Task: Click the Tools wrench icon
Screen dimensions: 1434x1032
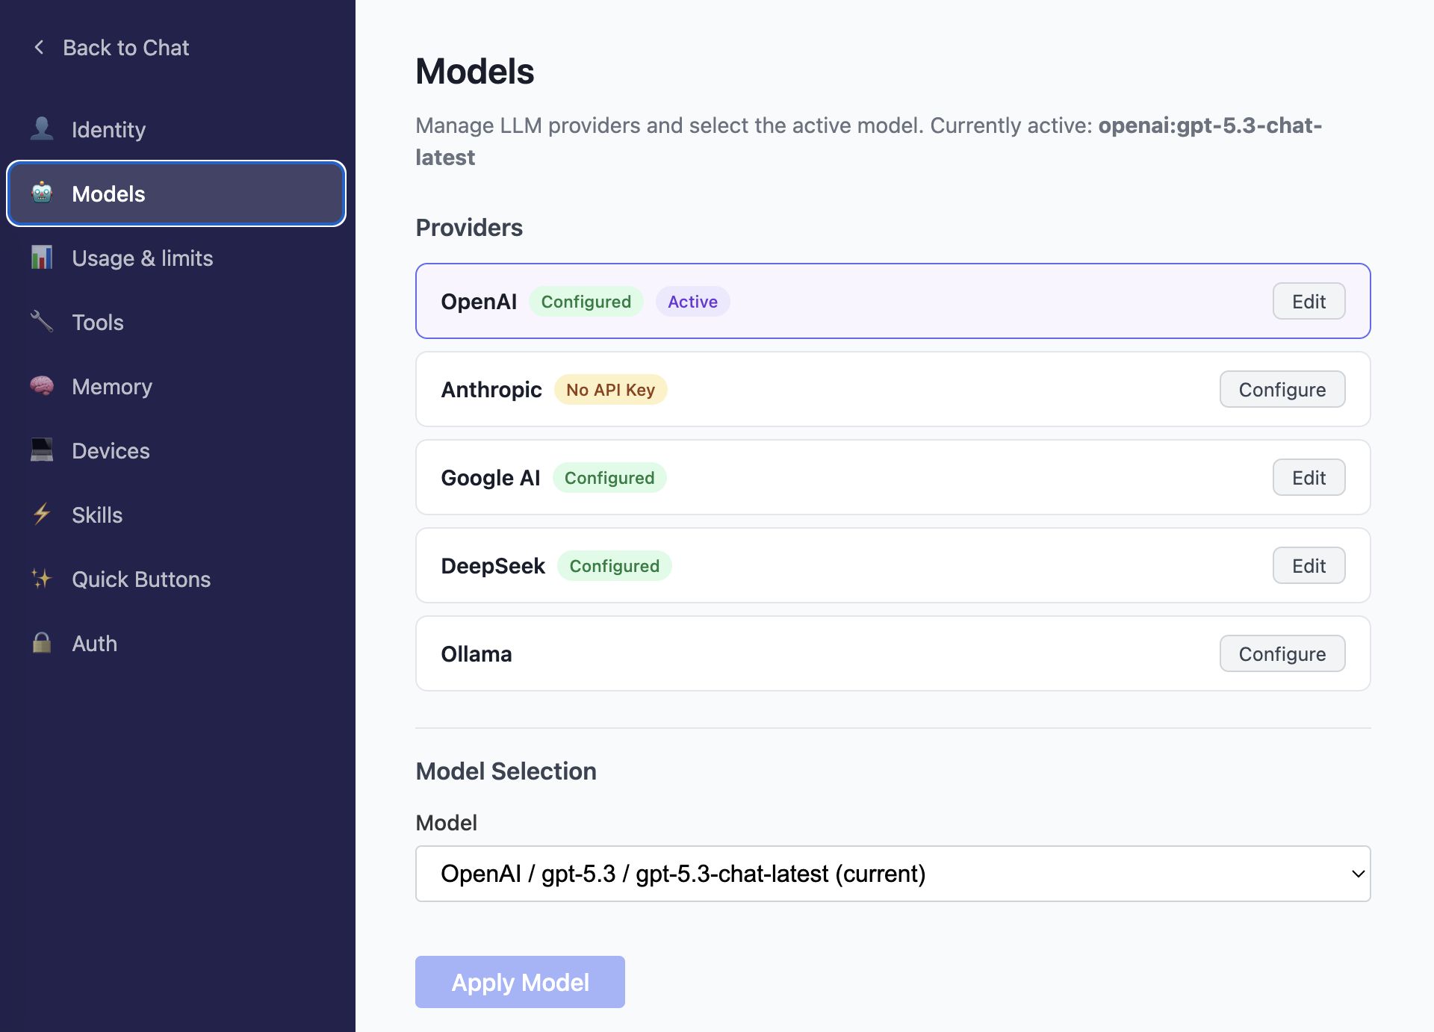Action: (42, 321)
